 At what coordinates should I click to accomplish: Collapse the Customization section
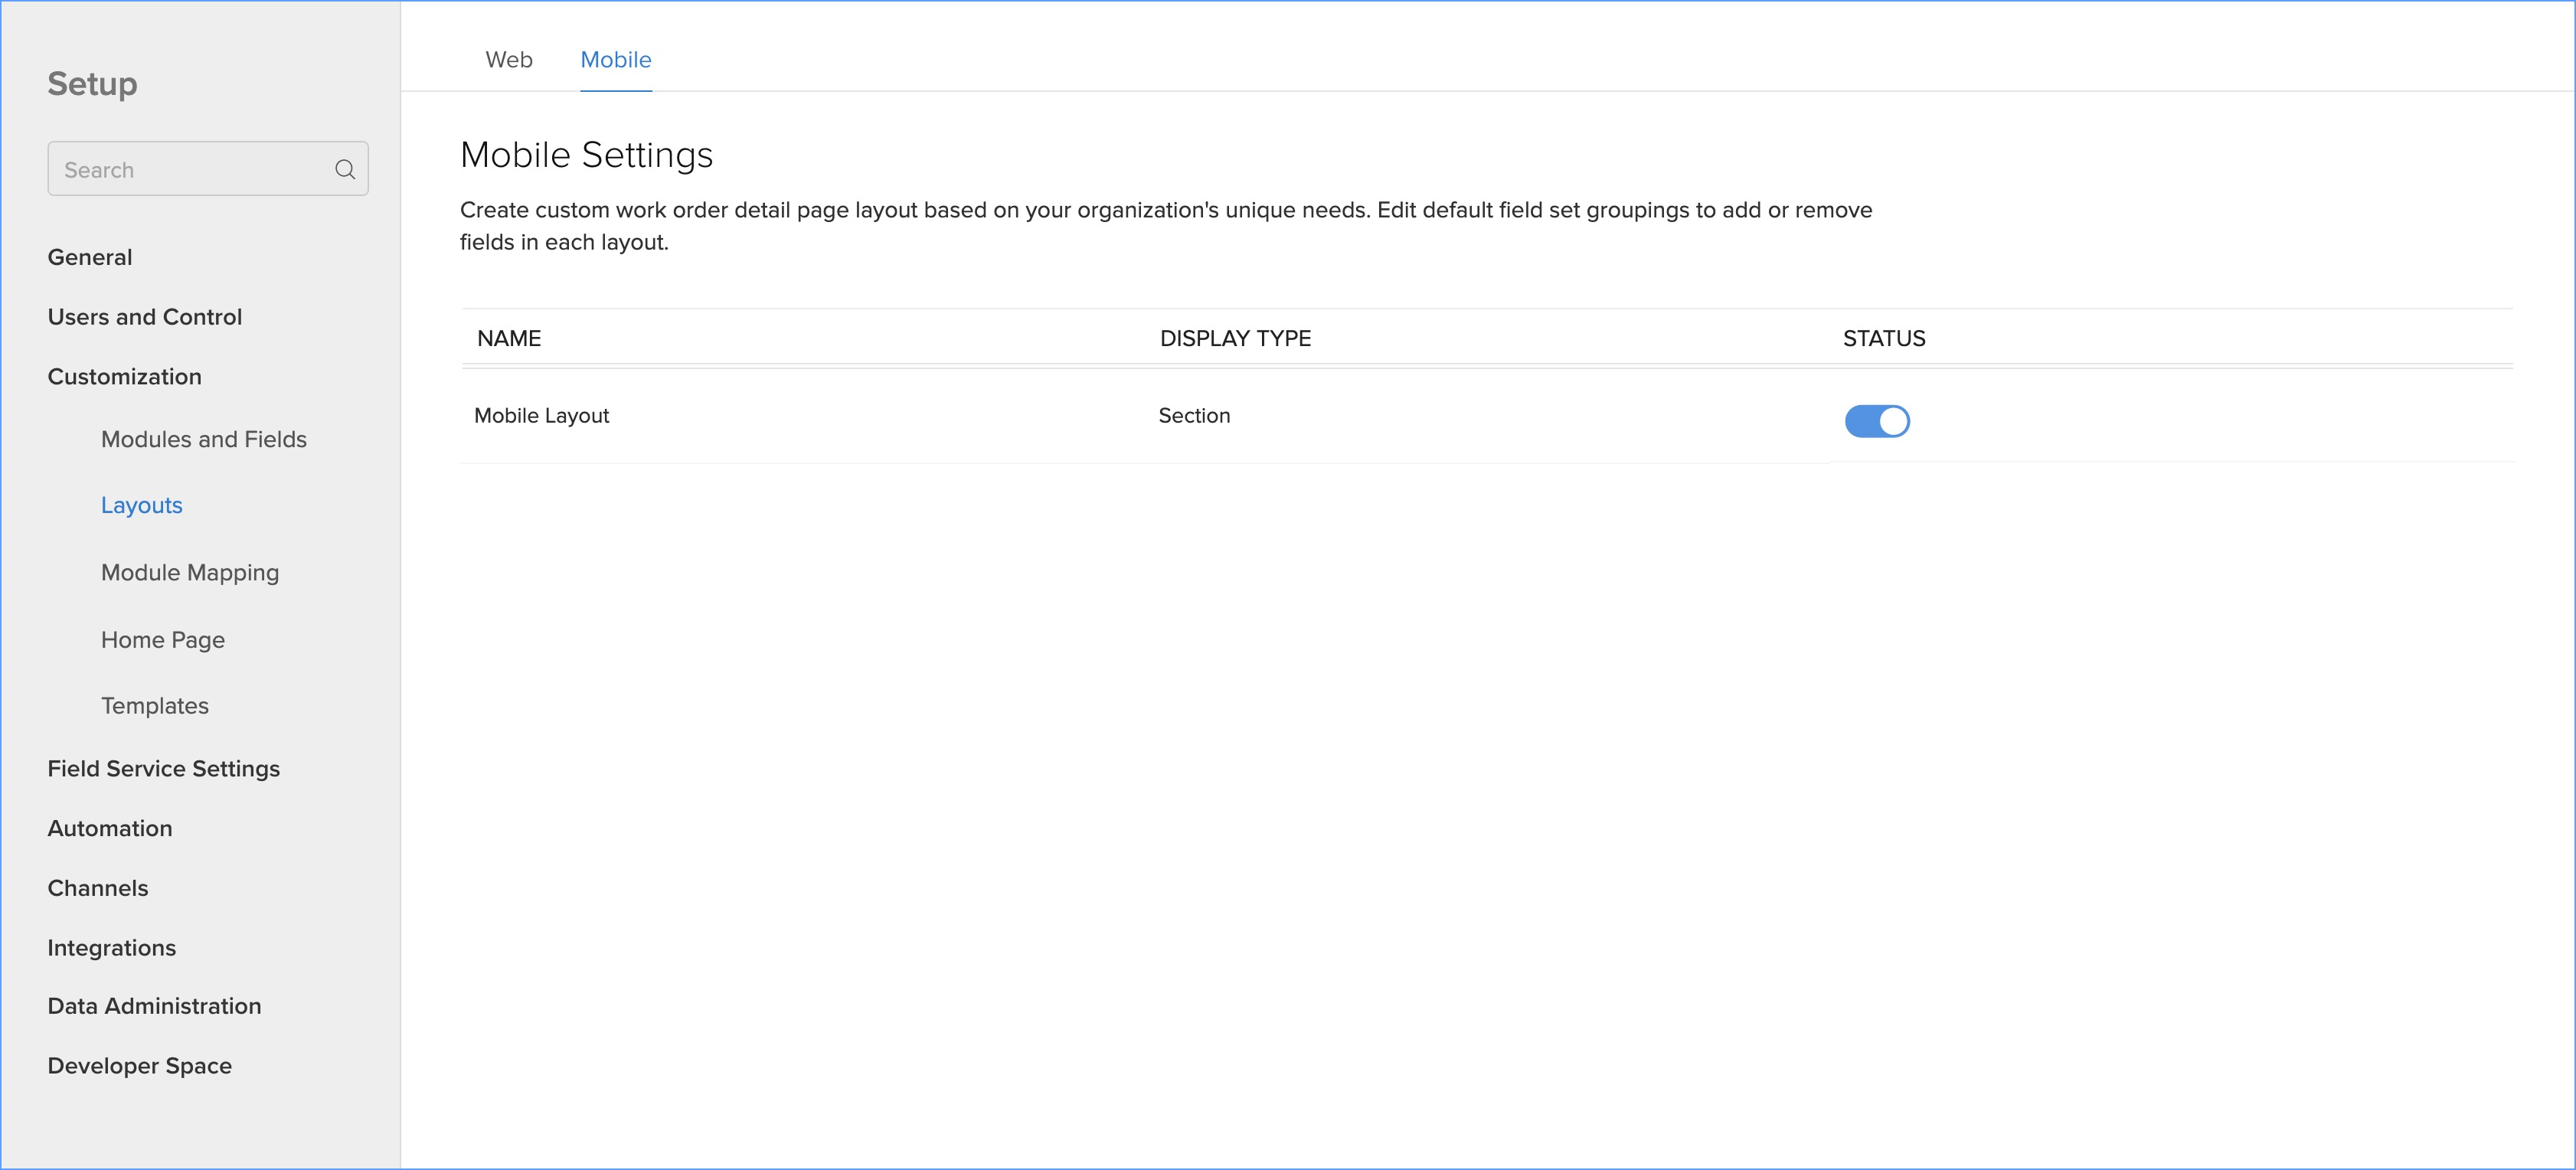[x=124, y=377]
